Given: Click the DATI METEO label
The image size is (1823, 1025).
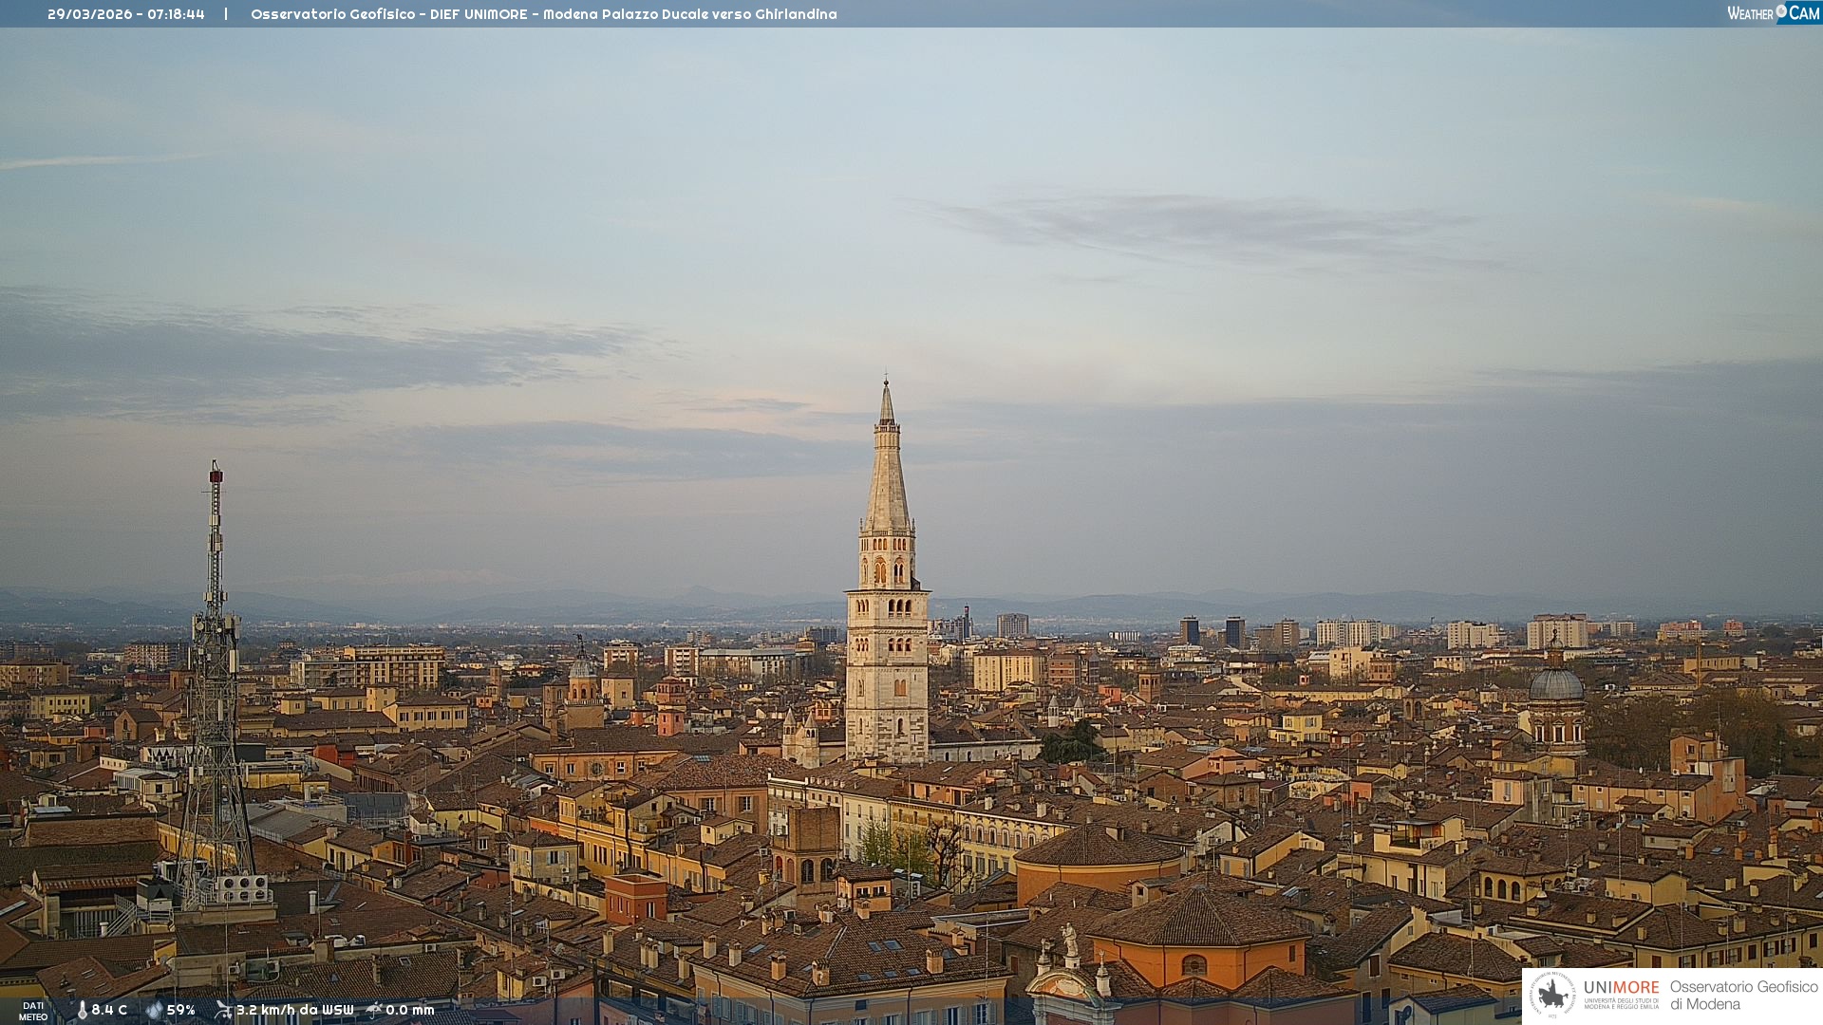Looking at the screenshot, I should (x=33, y=1011).
